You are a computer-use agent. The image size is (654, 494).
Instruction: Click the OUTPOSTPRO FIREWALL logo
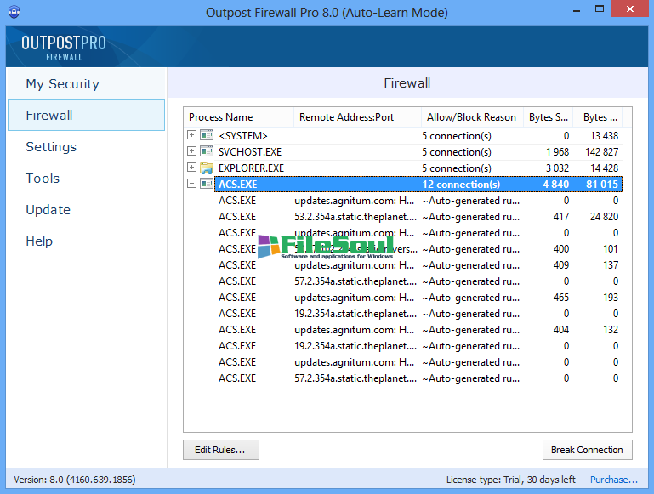pyautogui.click(x=64, y=48)
